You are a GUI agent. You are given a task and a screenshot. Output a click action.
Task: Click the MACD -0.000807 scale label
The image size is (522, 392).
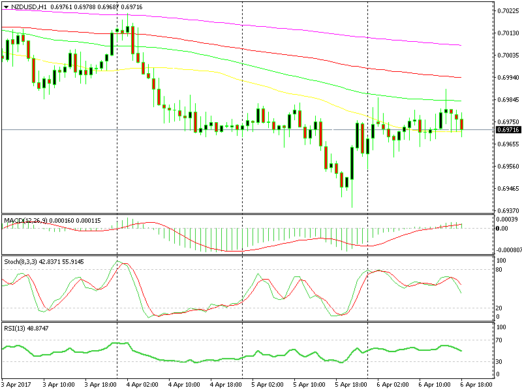(x=509, y=250)
